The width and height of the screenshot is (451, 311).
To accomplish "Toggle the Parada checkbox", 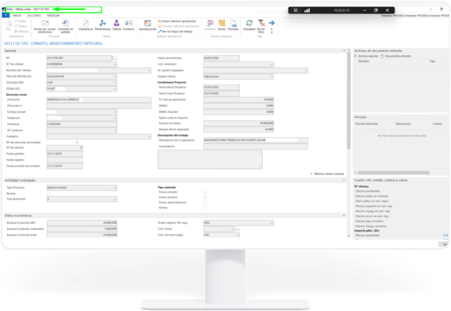I will [49, 194].
